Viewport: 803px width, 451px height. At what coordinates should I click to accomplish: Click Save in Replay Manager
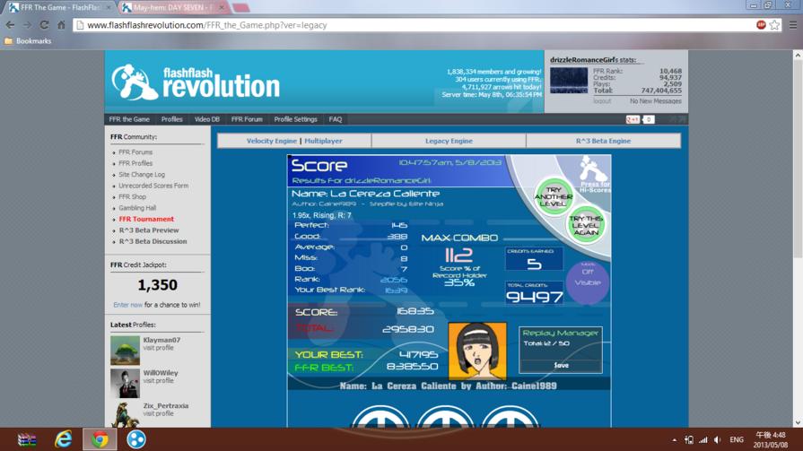click(561, 365)
